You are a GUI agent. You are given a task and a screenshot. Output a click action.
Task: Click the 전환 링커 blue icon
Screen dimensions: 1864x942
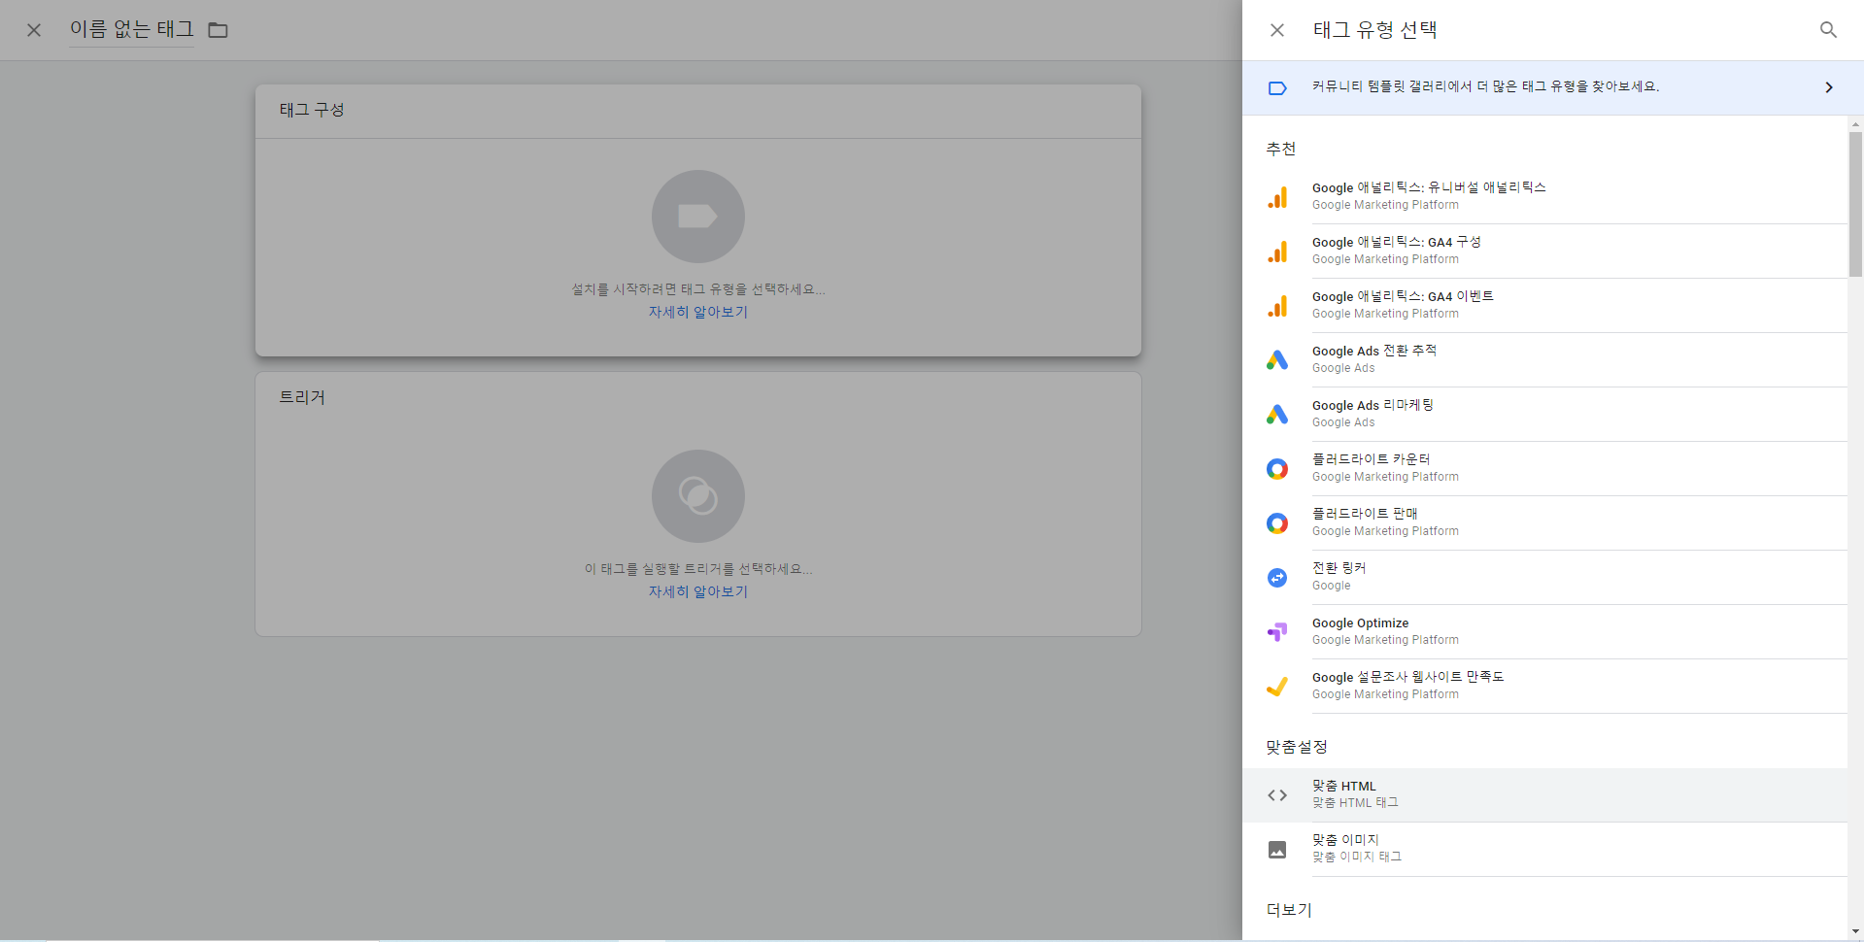[x=1277, y=578]
